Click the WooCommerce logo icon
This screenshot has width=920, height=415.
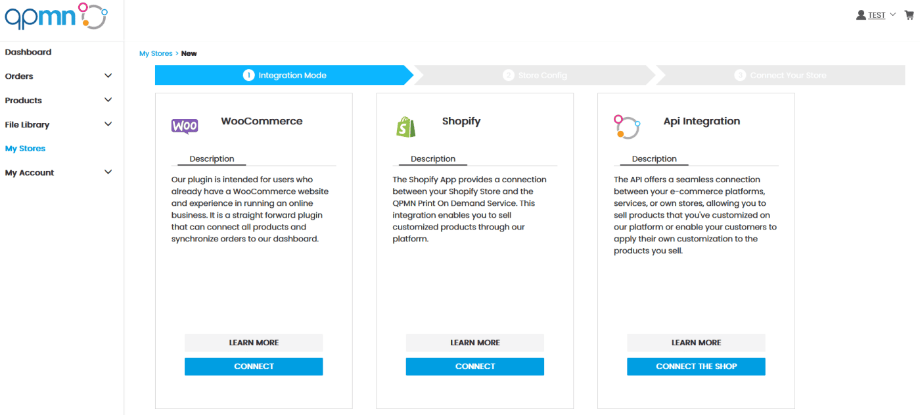185,126
